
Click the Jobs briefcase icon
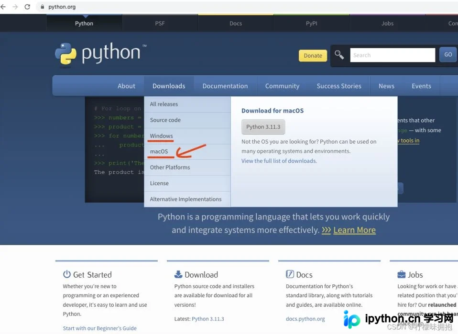[401, 274]
